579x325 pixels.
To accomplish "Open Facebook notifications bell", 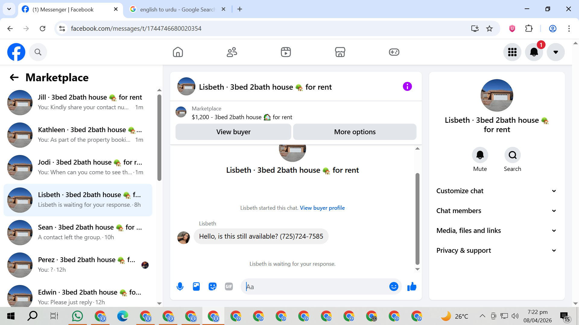I will tap(534, 52).
